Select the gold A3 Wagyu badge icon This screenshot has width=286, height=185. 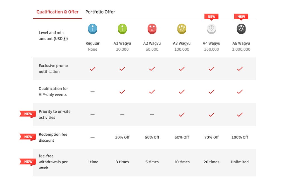coord(182,29)
